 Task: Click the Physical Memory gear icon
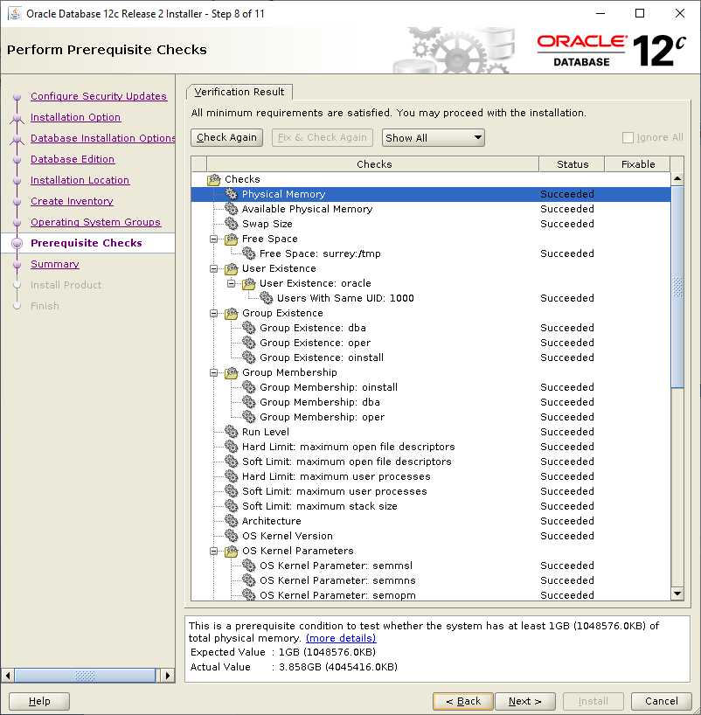(x=232, y=194)
